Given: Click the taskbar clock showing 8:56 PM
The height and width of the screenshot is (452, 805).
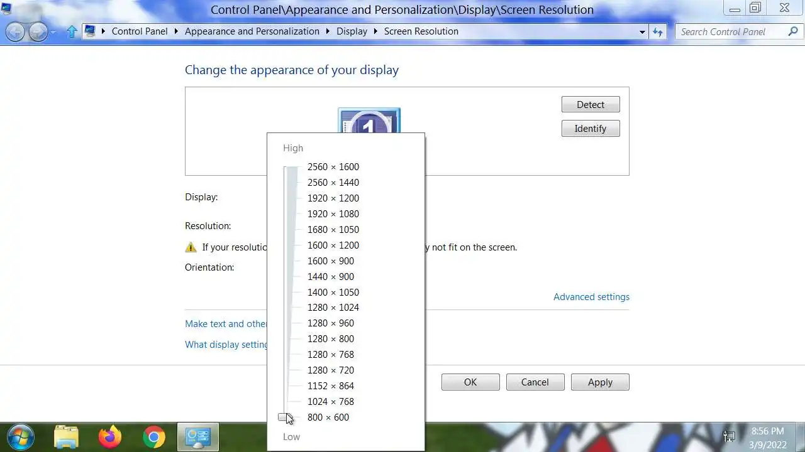Looking at the screenshot, I should click(768, 431).
